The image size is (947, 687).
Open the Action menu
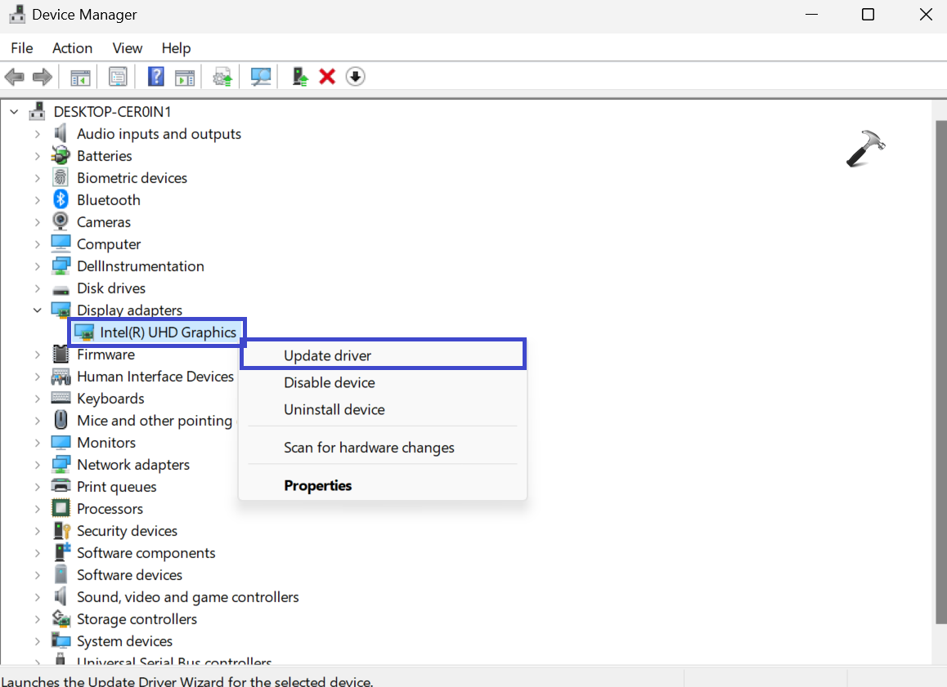pos(72,48)
